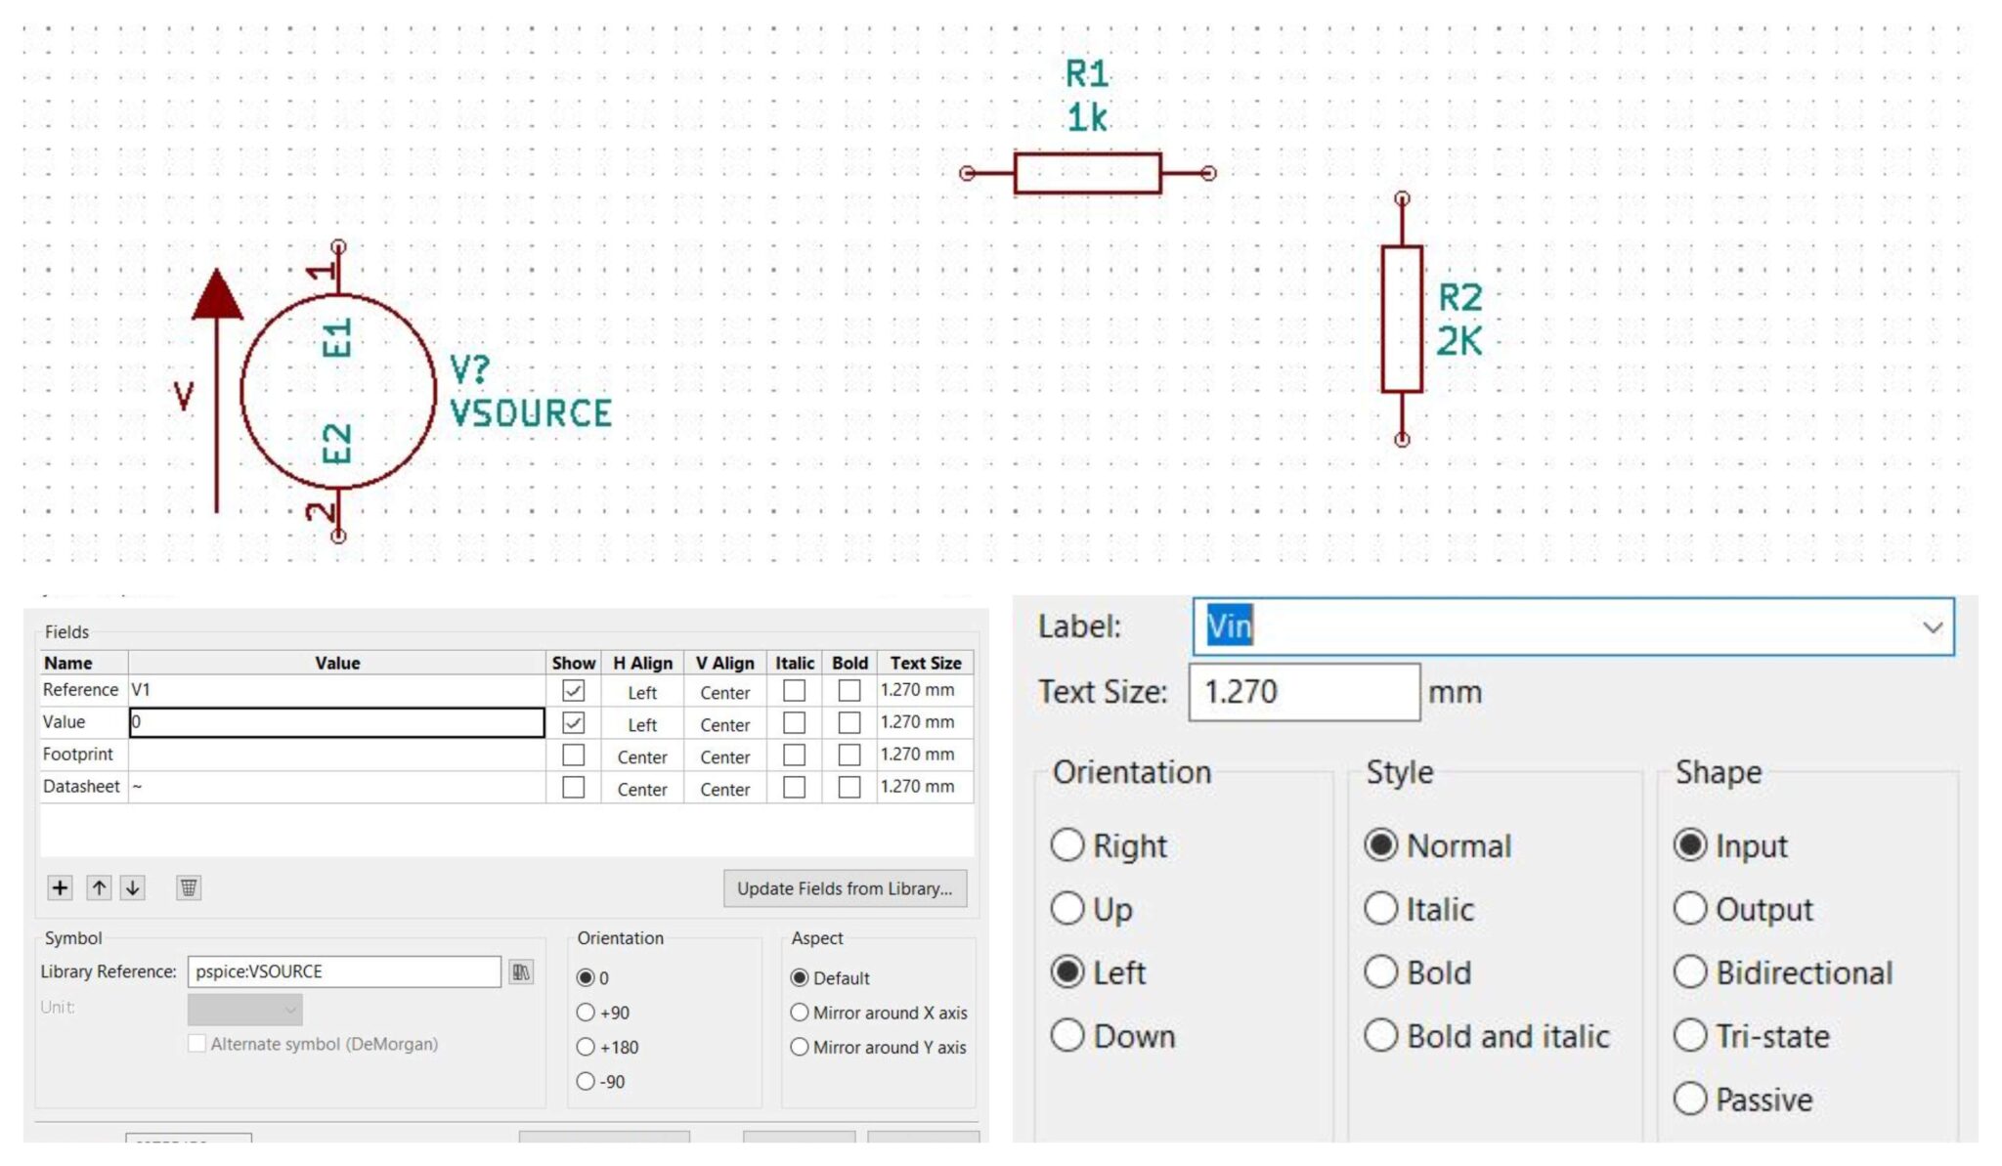Click the Value input field and edit
The height and width of the screenshot is (1166, 2002).
click(337, 722)
